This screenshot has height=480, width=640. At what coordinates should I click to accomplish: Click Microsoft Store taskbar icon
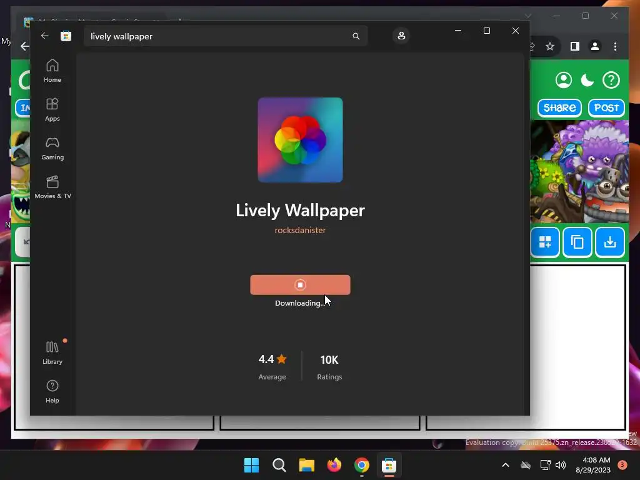tap(389, 465)
